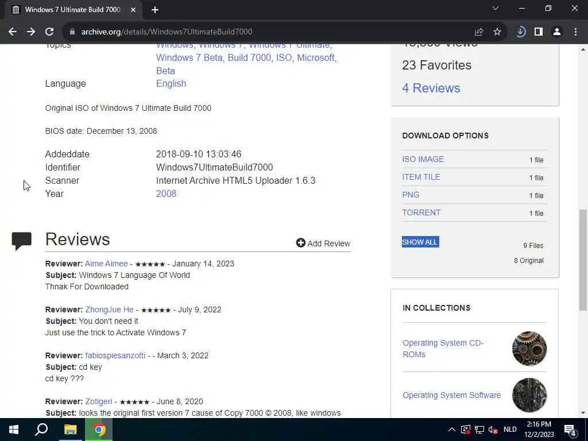
Task: Open Chrome downloads indicator
Action: click(x=520, y=32)
